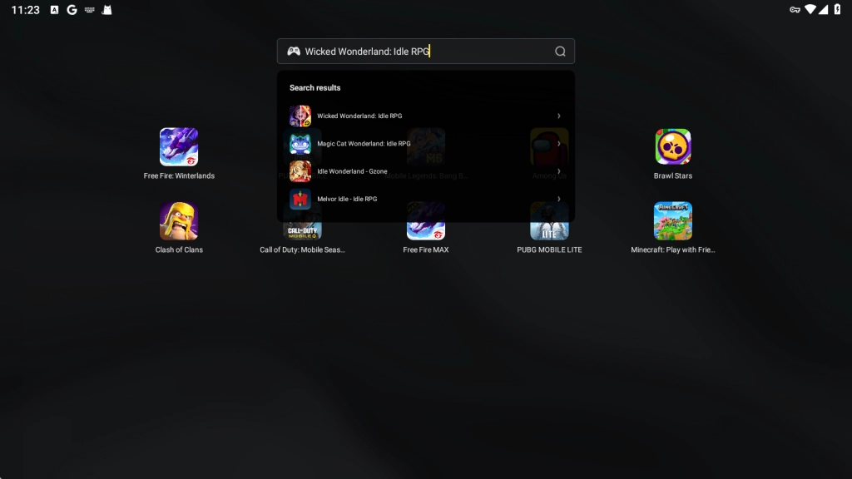The width and height of the screenshot is (852, 479).
Task: Tap the cellular signal status icon
Action: tap(824, 9)
